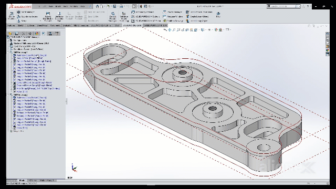Toggle the Message Window
This screenshot has height=189, width=336.
click(173, 16)
